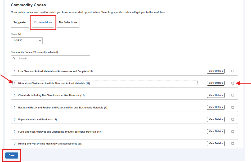This screenshot has height=162, width=251.
Task: View Details for Resin and Rosin and Rubber
Action: (216, 107)
